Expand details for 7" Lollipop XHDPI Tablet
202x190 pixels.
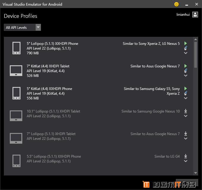pyautogui.click(x=185, y=139)
